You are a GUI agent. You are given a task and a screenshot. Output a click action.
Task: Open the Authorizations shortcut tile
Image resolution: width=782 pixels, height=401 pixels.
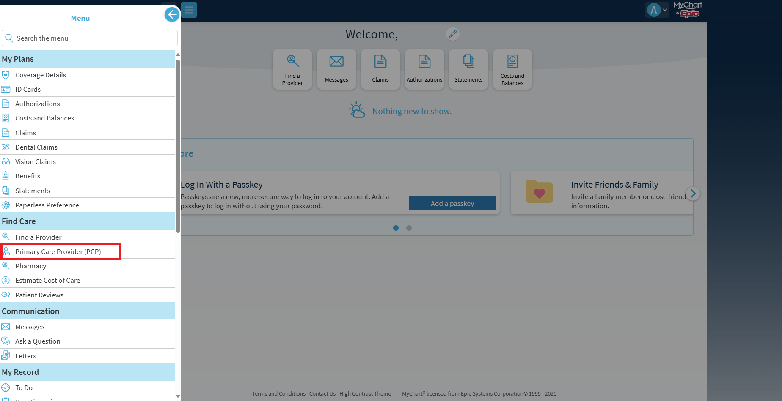[424, 69]
